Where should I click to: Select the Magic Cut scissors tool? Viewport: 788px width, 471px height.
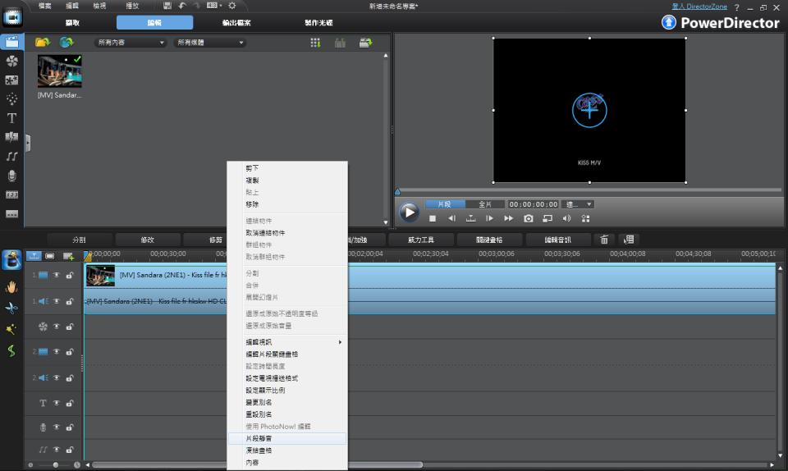pyautogui.click(x=11, y=308)
